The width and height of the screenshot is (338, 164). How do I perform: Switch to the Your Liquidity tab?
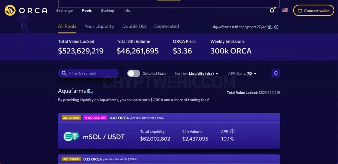coord(99,26)
